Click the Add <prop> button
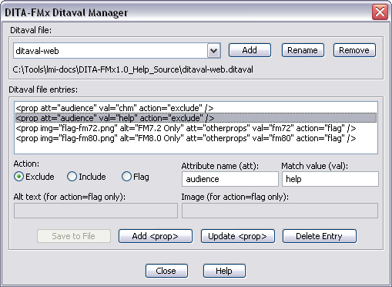This screenshot has width=392, height=287. click(156, 236)
